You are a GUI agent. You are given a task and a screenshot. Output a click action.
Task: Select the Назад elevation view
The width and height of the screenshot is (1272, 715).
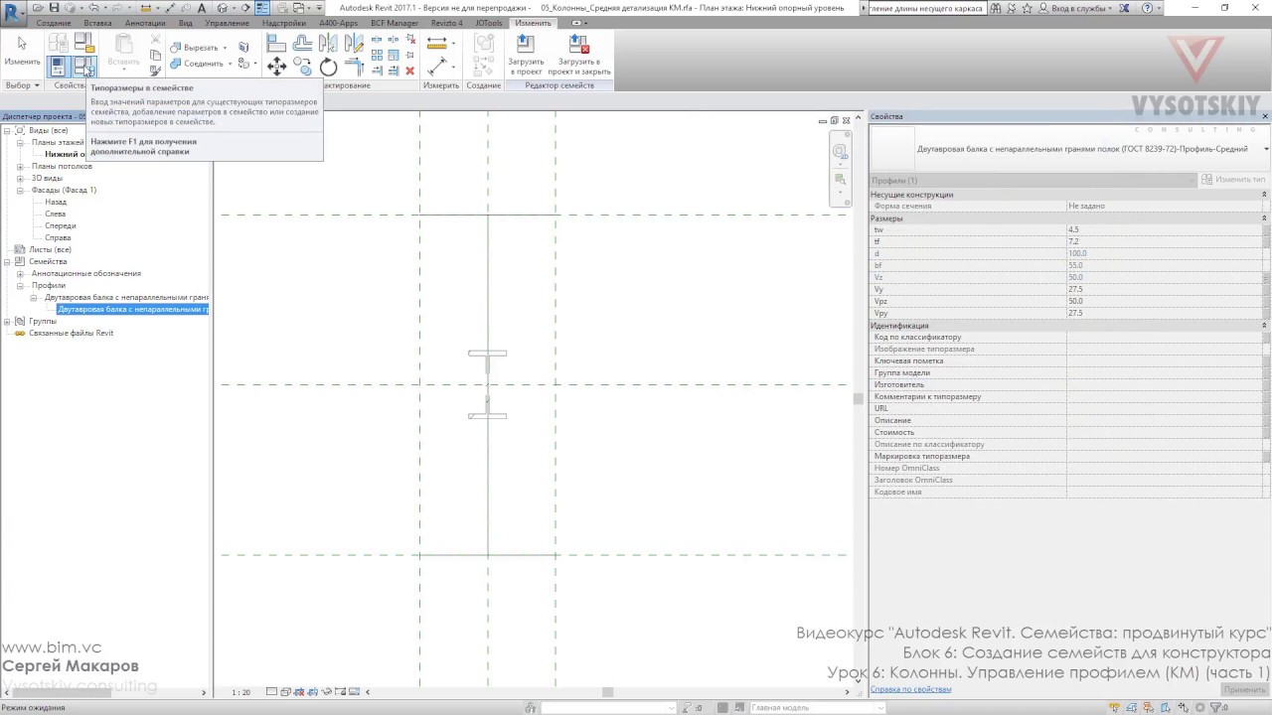tap(56, 202)
